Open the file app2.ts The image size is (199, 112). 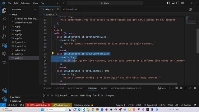(x=24, y=38)
